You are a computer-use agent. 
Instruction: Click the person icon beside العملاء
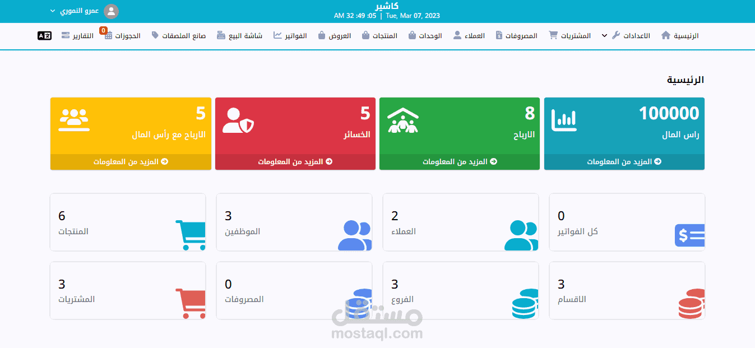(457, 35)
